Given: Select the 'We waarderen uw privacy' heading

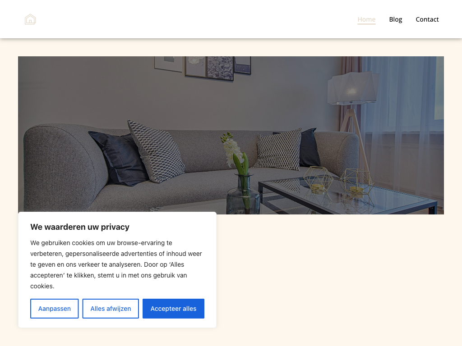Looking at the screenshot, I should 80,227.
